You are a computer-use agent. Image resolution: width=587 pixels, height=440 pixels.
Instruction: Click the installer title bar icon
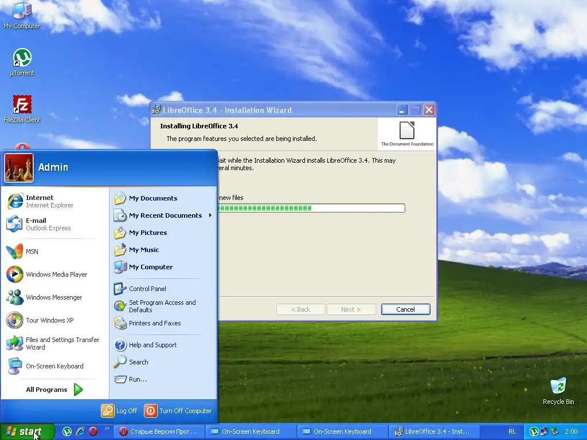(156, 109)
